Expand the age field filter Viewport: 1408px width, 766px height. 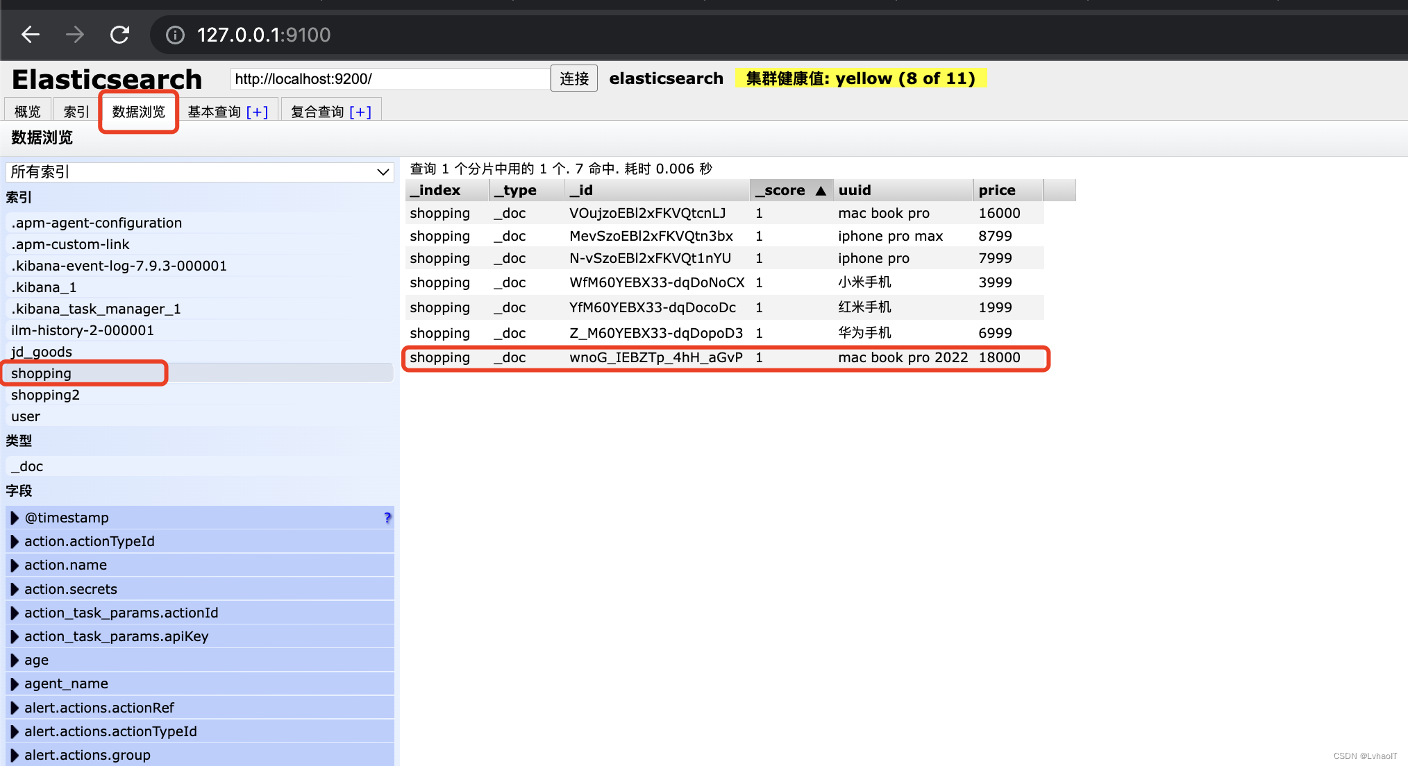pyautogui.click(x=15, y=660)
